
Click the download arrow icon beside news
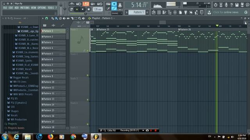point(209,12)
